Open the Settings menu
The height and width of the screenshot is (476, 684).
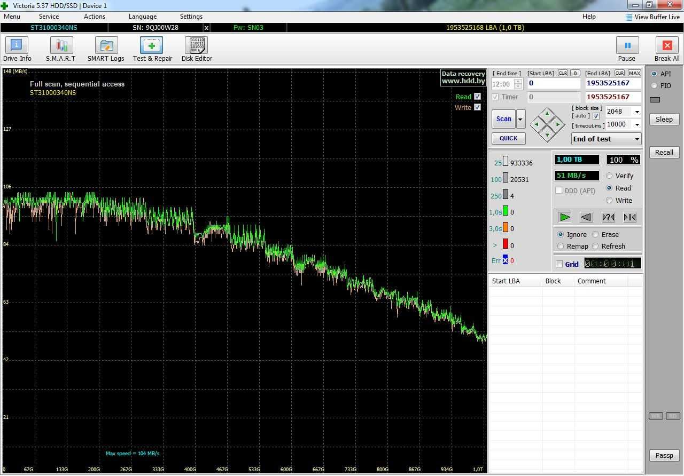tap(191, 17)
